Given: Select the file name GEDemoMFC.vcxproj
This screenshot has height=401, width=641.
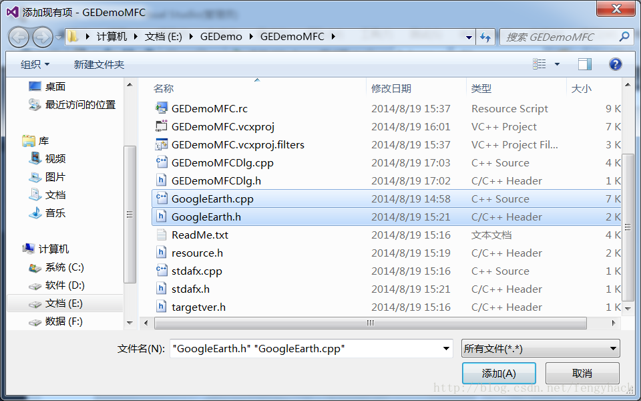Looking at the screenshot, I should 223,126.
